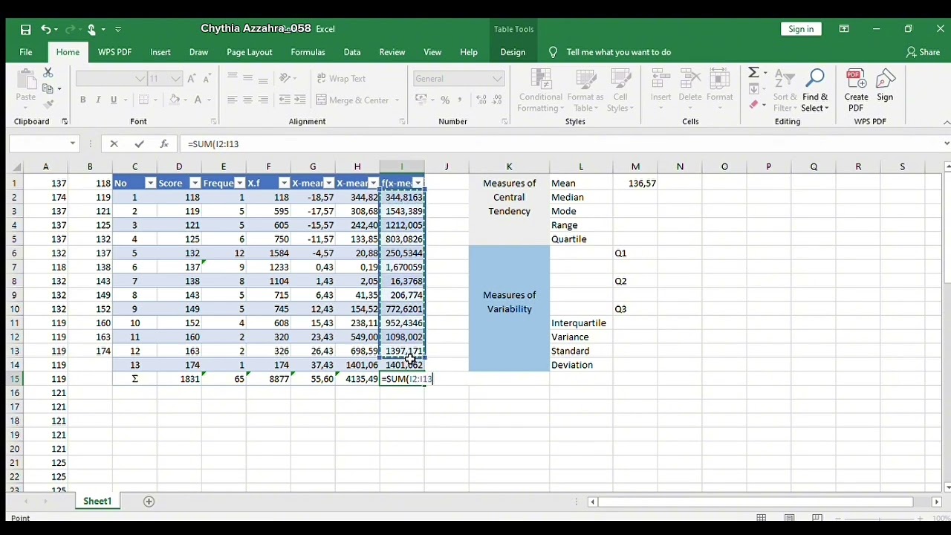Click Sort & Filter button
The image size is (951, 535).
pyautogui.click(x=785, y=91)
